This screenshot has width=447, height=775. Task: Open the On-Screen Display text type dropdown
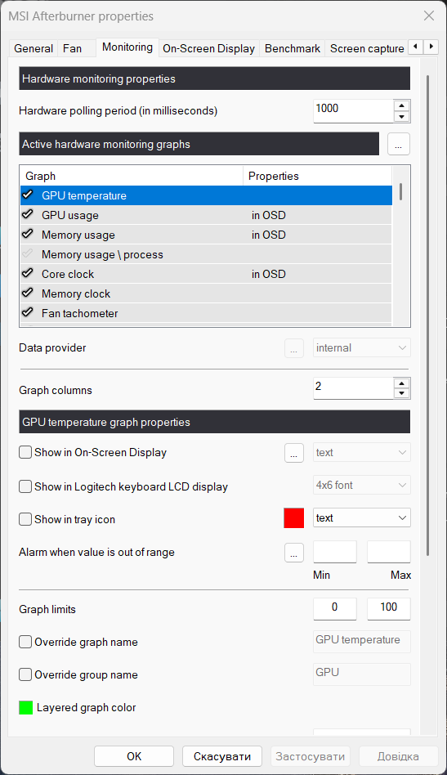point(361,452)
